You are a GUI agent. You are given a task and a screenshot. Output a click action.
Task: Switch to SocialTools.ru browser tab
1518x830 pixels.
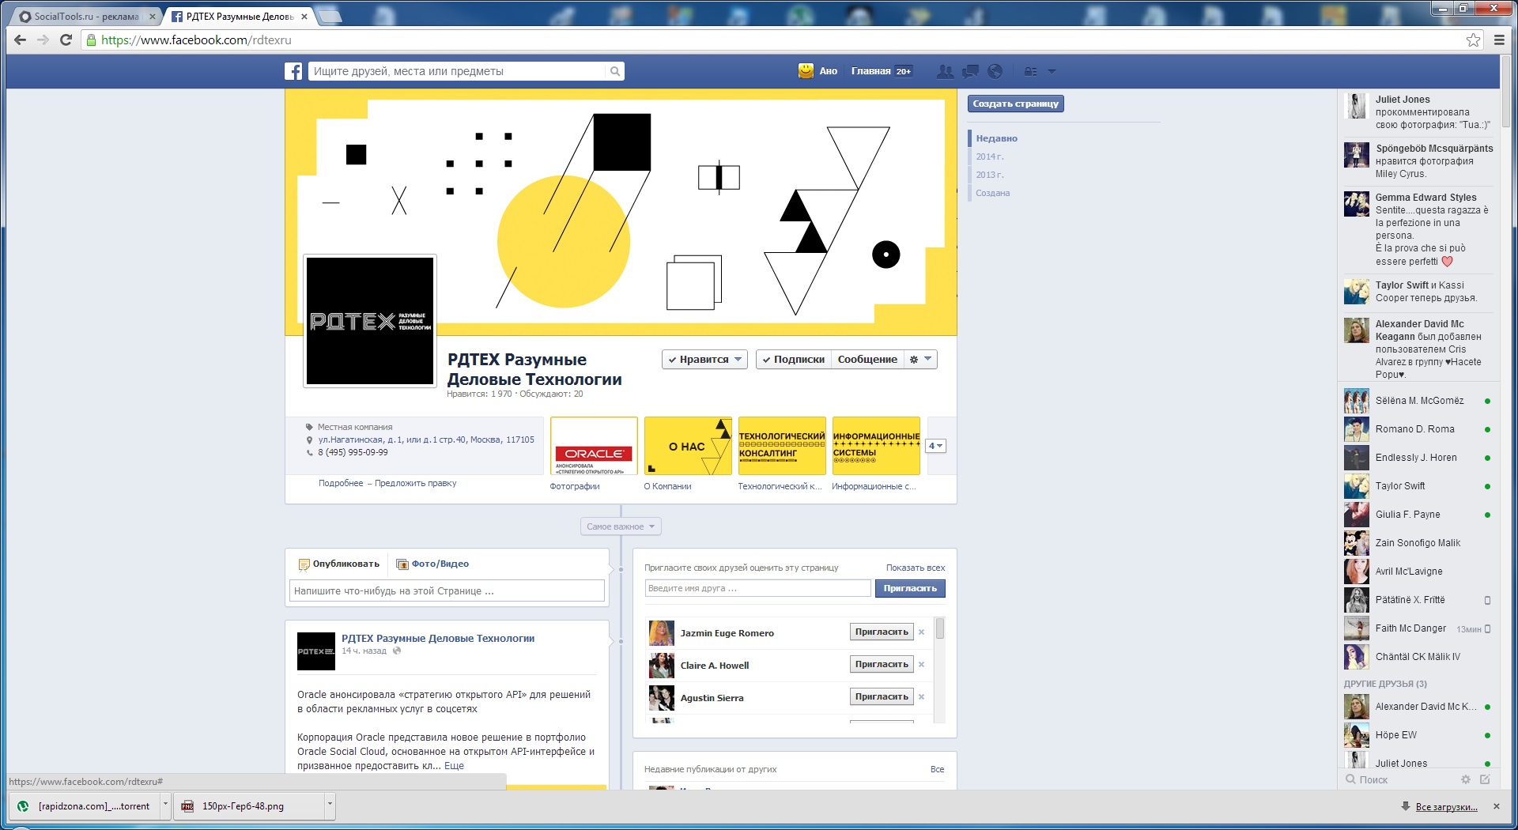85,16
